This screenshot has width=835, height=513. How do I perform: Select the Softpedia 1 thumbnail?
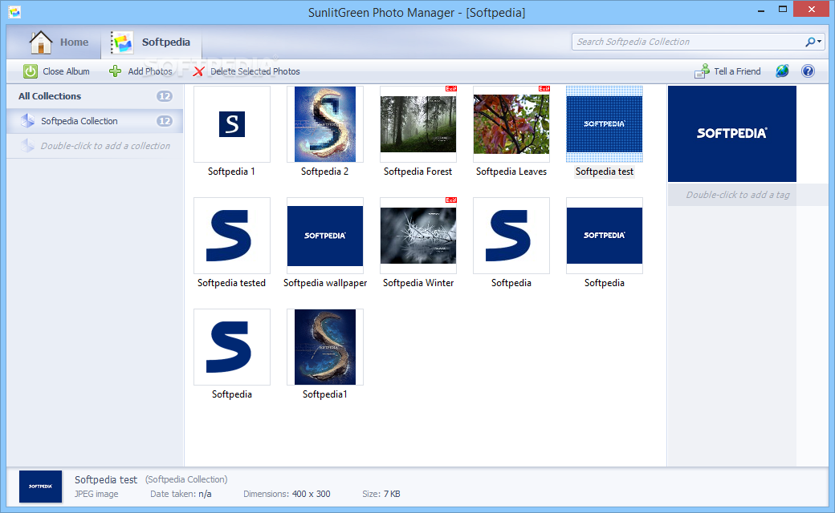point(232,124)
